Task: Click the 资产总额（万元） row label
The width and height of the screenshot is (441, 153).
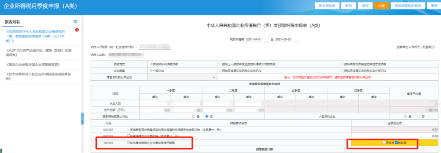Action: 115,110
